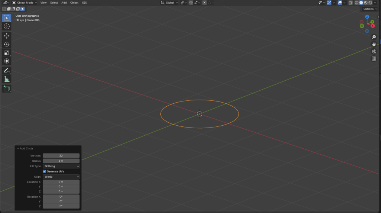Screen dimensions: 381x213
Task: Open the GIS menu
Action: coord(84,3)
